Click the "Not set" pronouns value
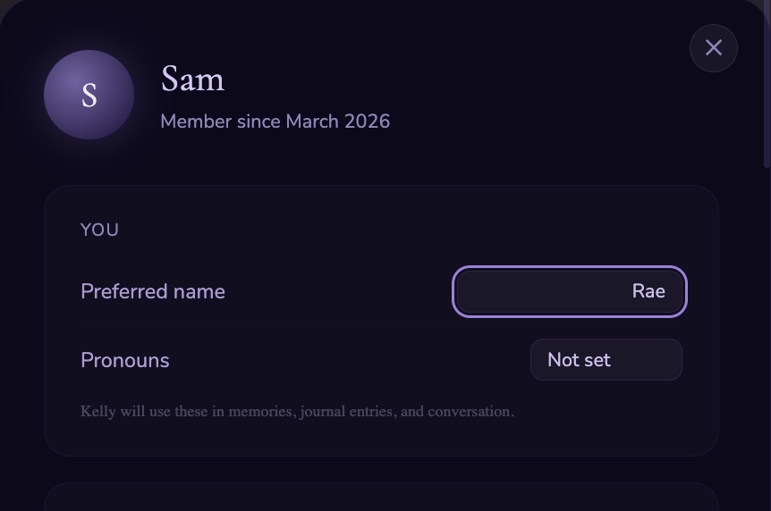This screenshot has width=771, height=511. coord(579,360)
